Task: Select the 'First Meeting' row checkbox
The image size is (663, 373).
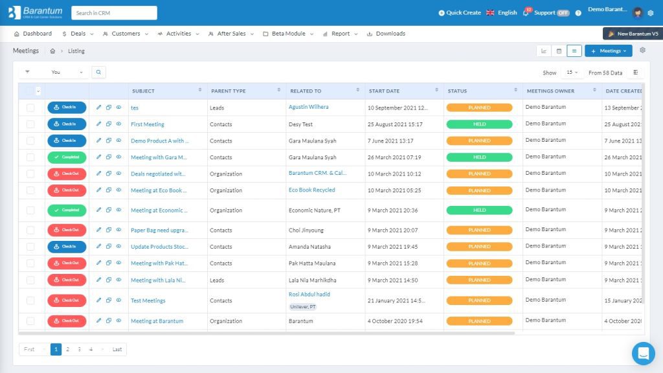Action: (30, 124)
